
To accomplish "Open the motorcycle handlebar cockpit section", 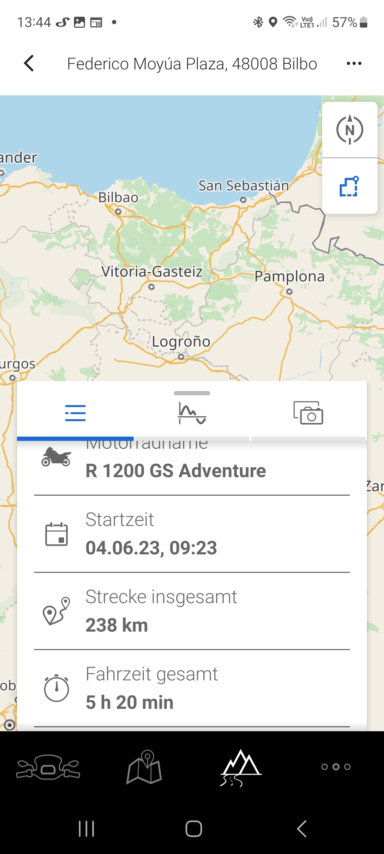I will pos(48,767).
